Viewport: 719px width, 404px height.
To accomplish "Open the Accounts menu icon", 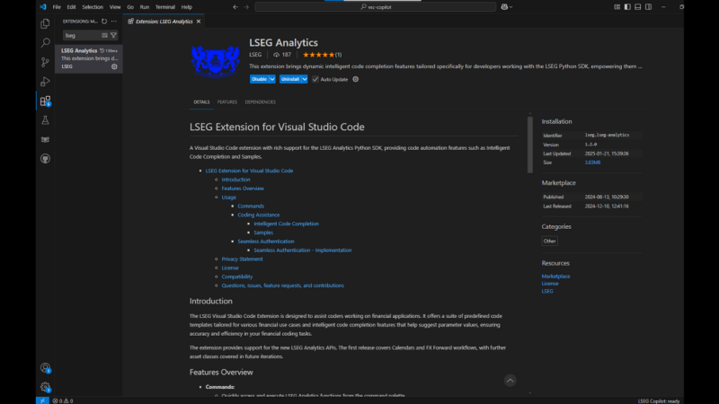I will pyautogui.click(x=45, y=368).
